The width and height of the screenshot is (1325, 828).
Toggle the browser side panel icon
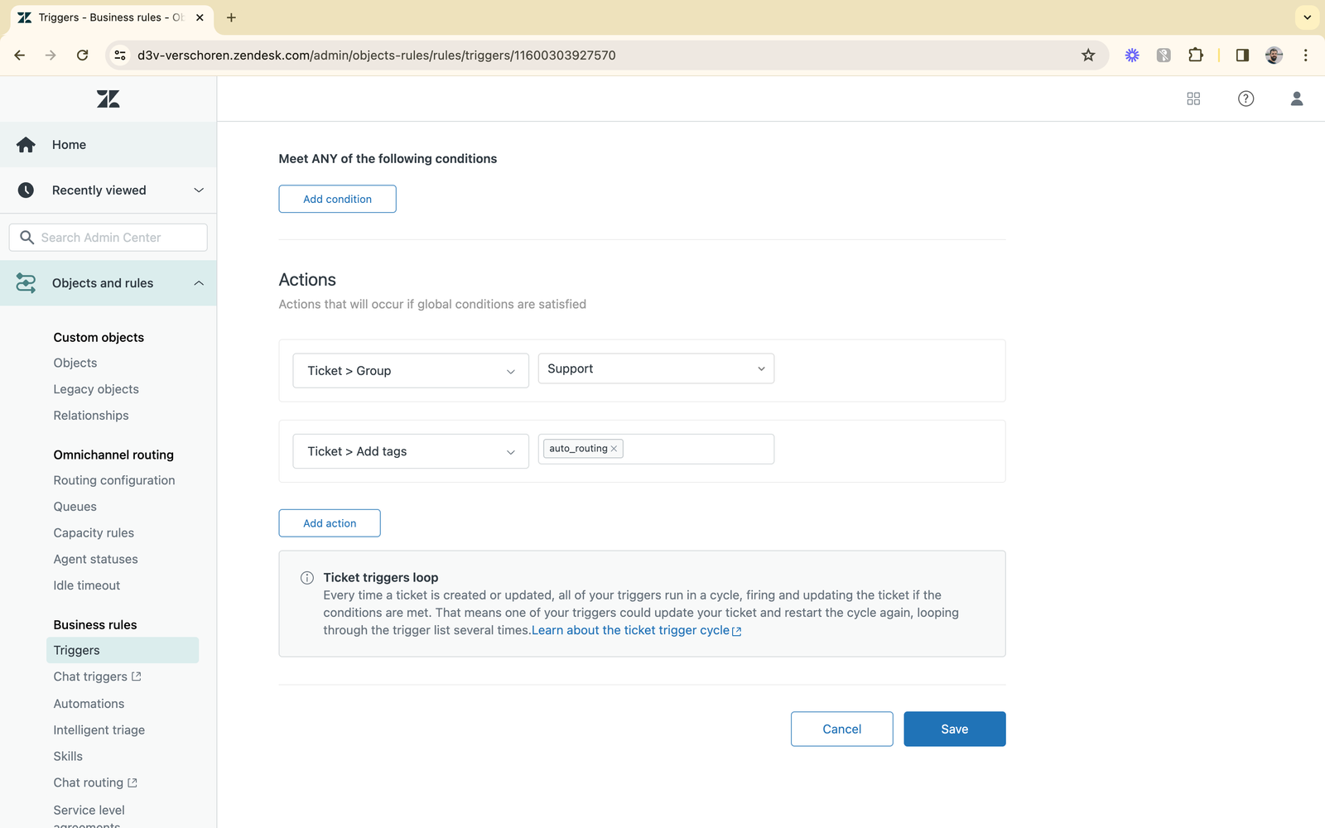click(x=1241, y=55)
